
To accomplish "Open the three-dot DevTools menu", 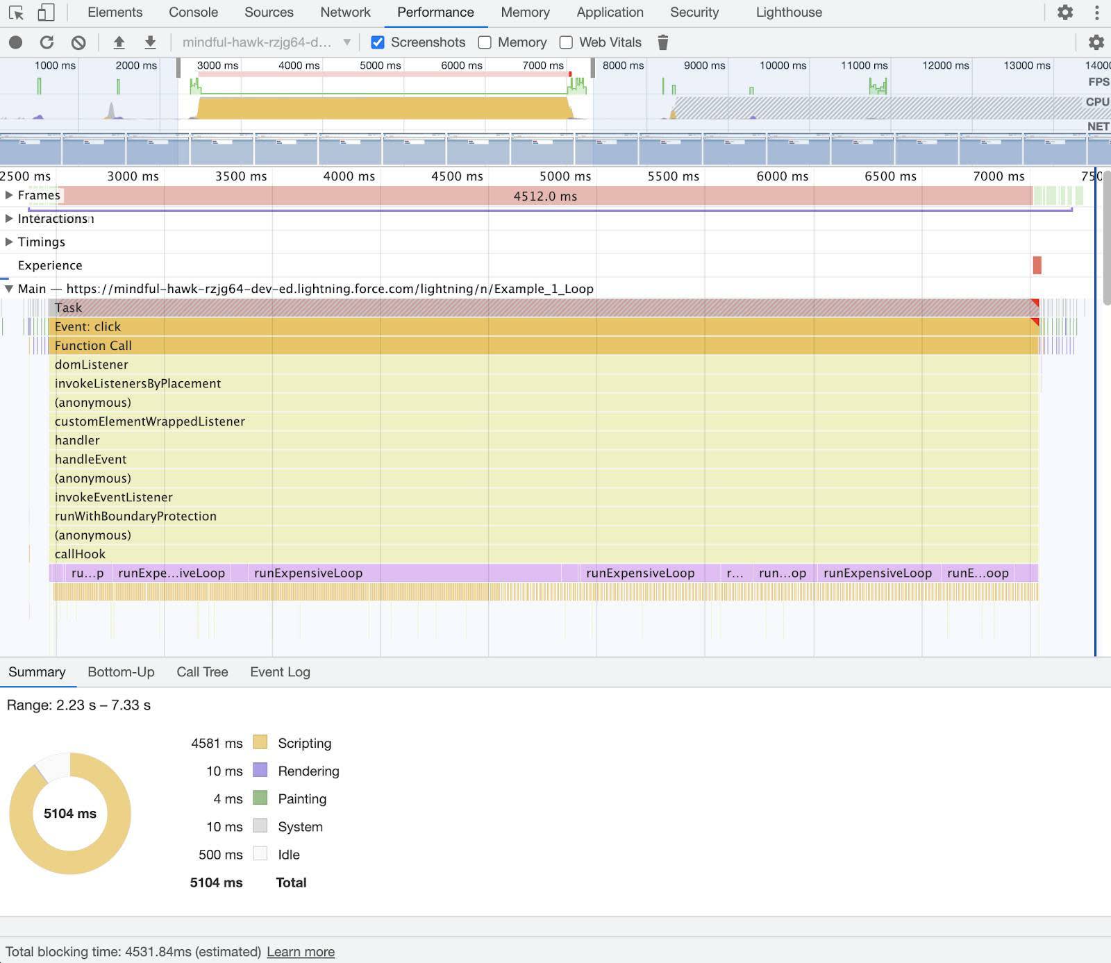I will pos(1096,12).
